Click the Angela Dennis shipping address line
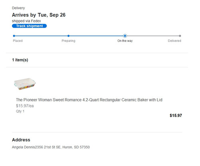 pyautogui.click(x=51, y=147)
